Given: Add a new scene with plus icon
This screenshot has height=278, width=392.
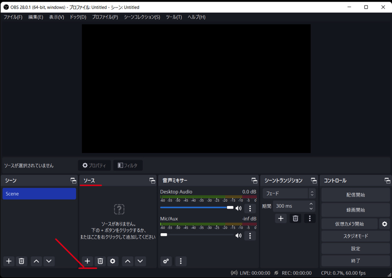Looking at the screenshot, I should point(9,261).
